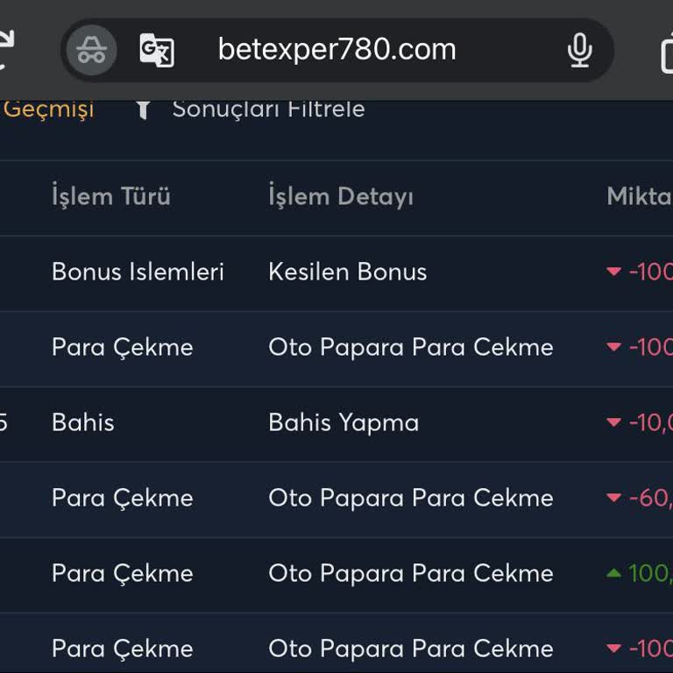Click the green up arrow amount
Viewport: 673px width, 673px height.
pos(614,573)
